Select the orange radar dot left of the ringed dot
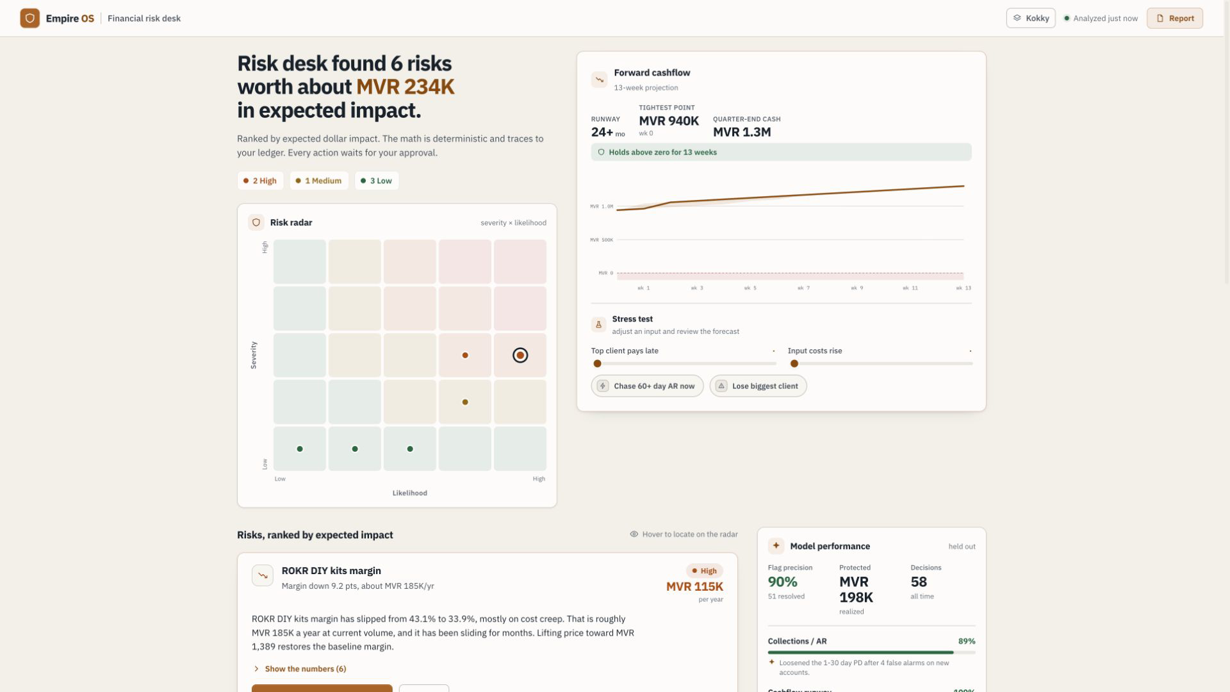Viewport: 1230px width, 692px height. [465, 355]
